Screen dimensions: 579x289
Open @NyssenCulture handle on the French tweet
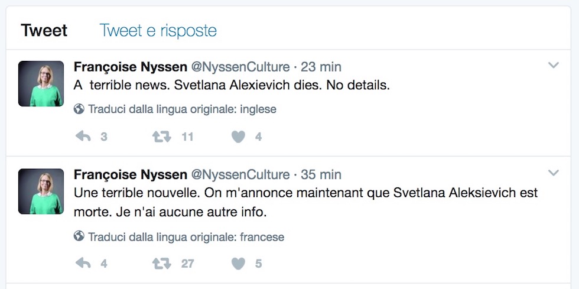click(240, 175)
